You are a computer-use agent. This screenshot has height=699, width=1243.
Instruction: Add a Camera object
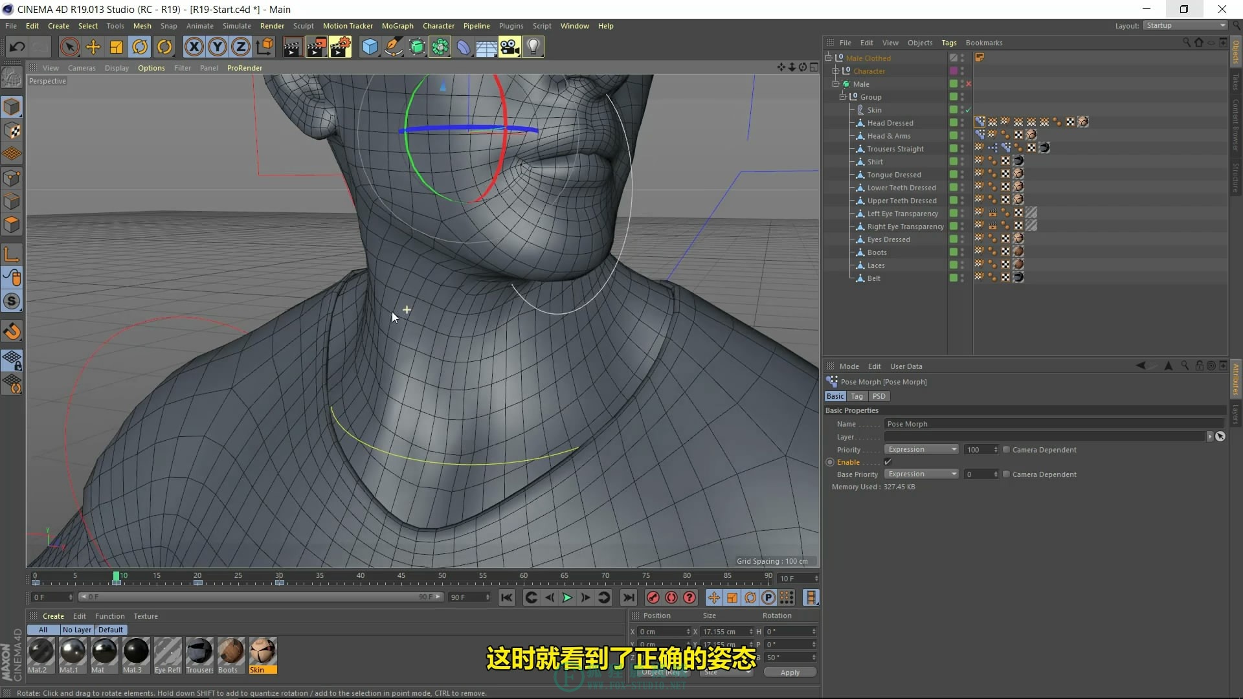click(x=510, y=47)
